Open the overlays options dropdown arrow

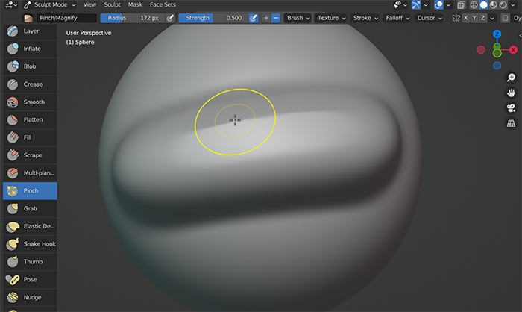448,4
